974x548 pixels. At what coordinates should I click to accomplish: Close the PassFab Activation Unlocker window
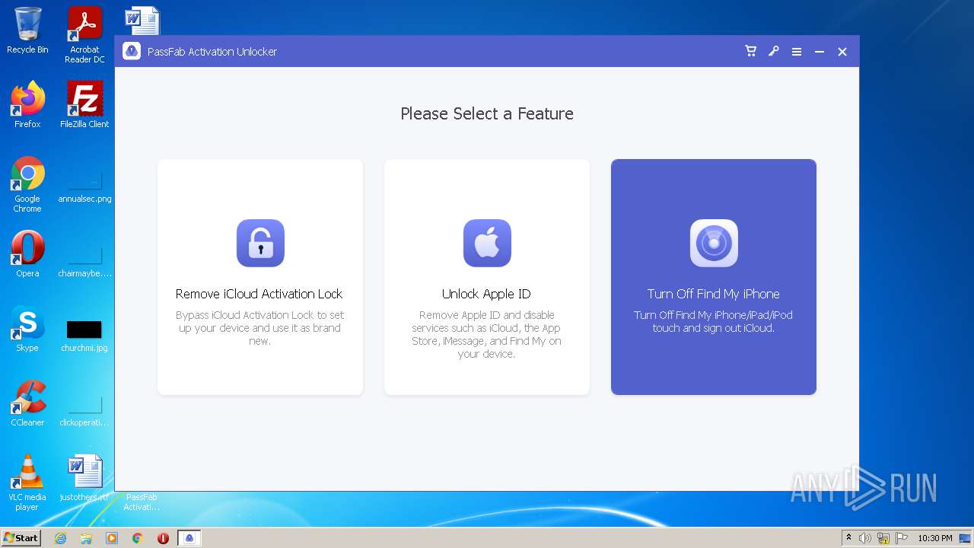pos(842,52)
